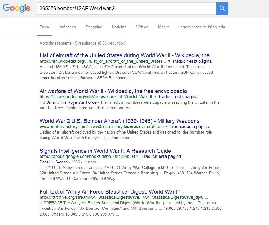Follow the 'Britain: The Royal Air Force' jump link
Viewport: 269px width, 225px height.
point(71,102)
